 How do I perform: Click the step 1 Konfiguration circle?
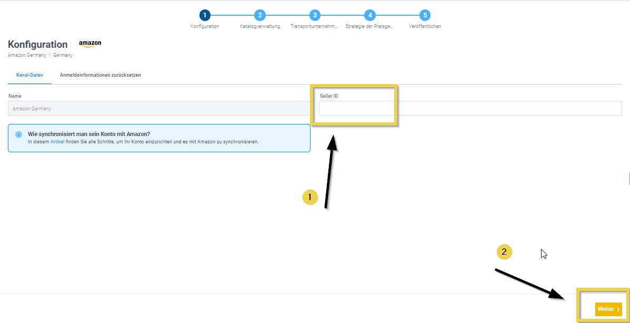click(205, 15)
